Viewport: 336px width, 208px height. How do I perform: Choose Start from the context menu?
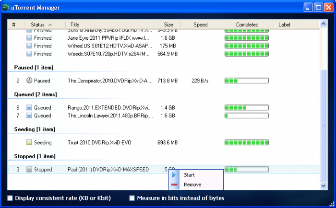(196, 175)
